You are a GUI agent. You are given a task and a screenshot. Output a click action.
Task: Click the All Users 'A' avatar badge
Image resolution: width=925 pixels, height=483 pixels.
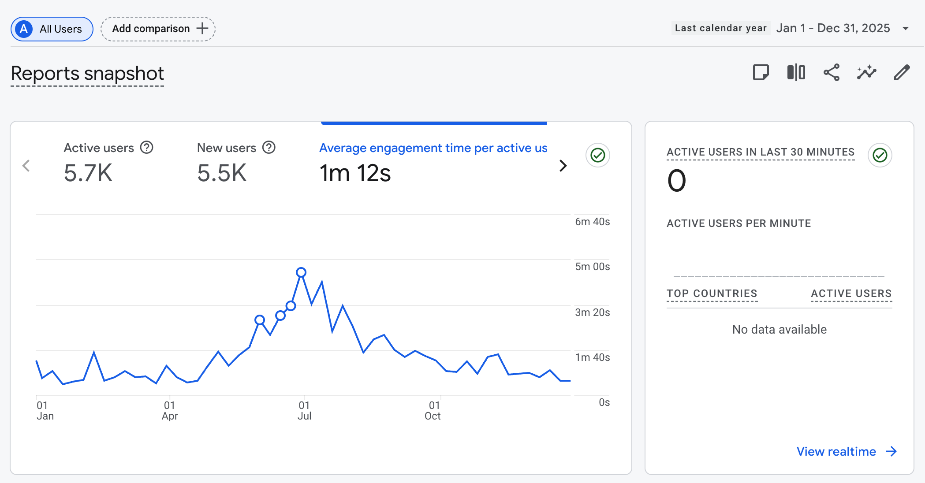tap(24, 29)
